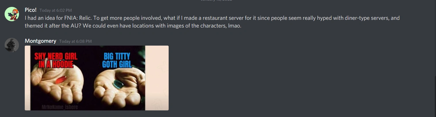Click the Today at 6:08 PM timestamp
The width and height of the screenshot is (436, 117).
point(75,41)
